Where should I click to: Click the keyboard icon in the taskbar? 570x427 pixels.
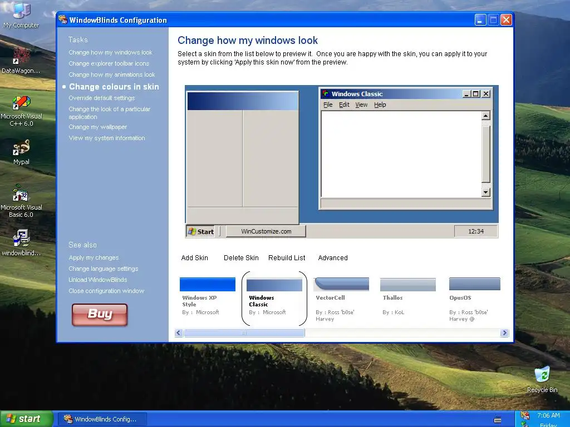click(498, 419)
